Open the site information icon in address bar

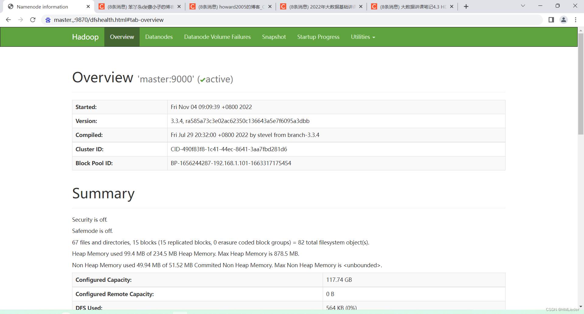point(48,20)
